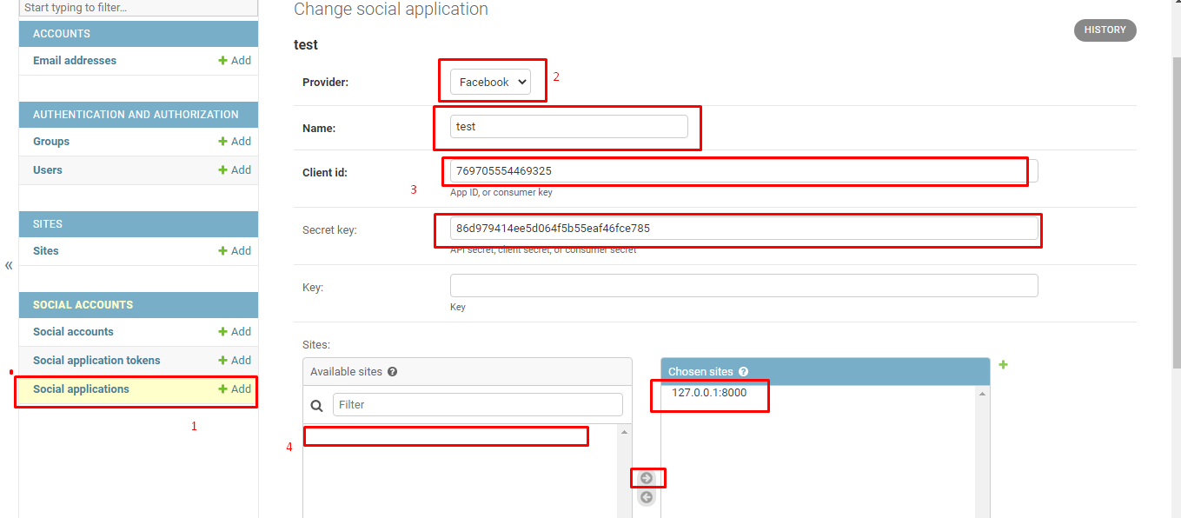
Task: Add a new Email address
Action: pos(235,61)
